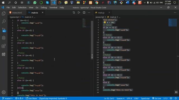Image resolution: width=179 pixels, height=100 pixels.
Task: Open the Extensions view
Action: 4,46
